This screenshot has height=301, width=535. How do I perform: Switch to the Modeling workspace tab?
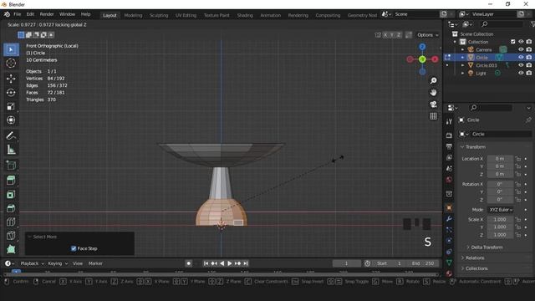tap(133, 15)
